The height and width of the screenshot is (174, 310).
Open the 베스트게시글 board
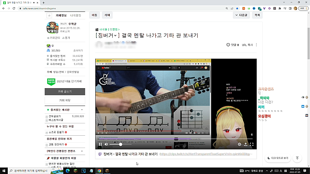(56, 120)
